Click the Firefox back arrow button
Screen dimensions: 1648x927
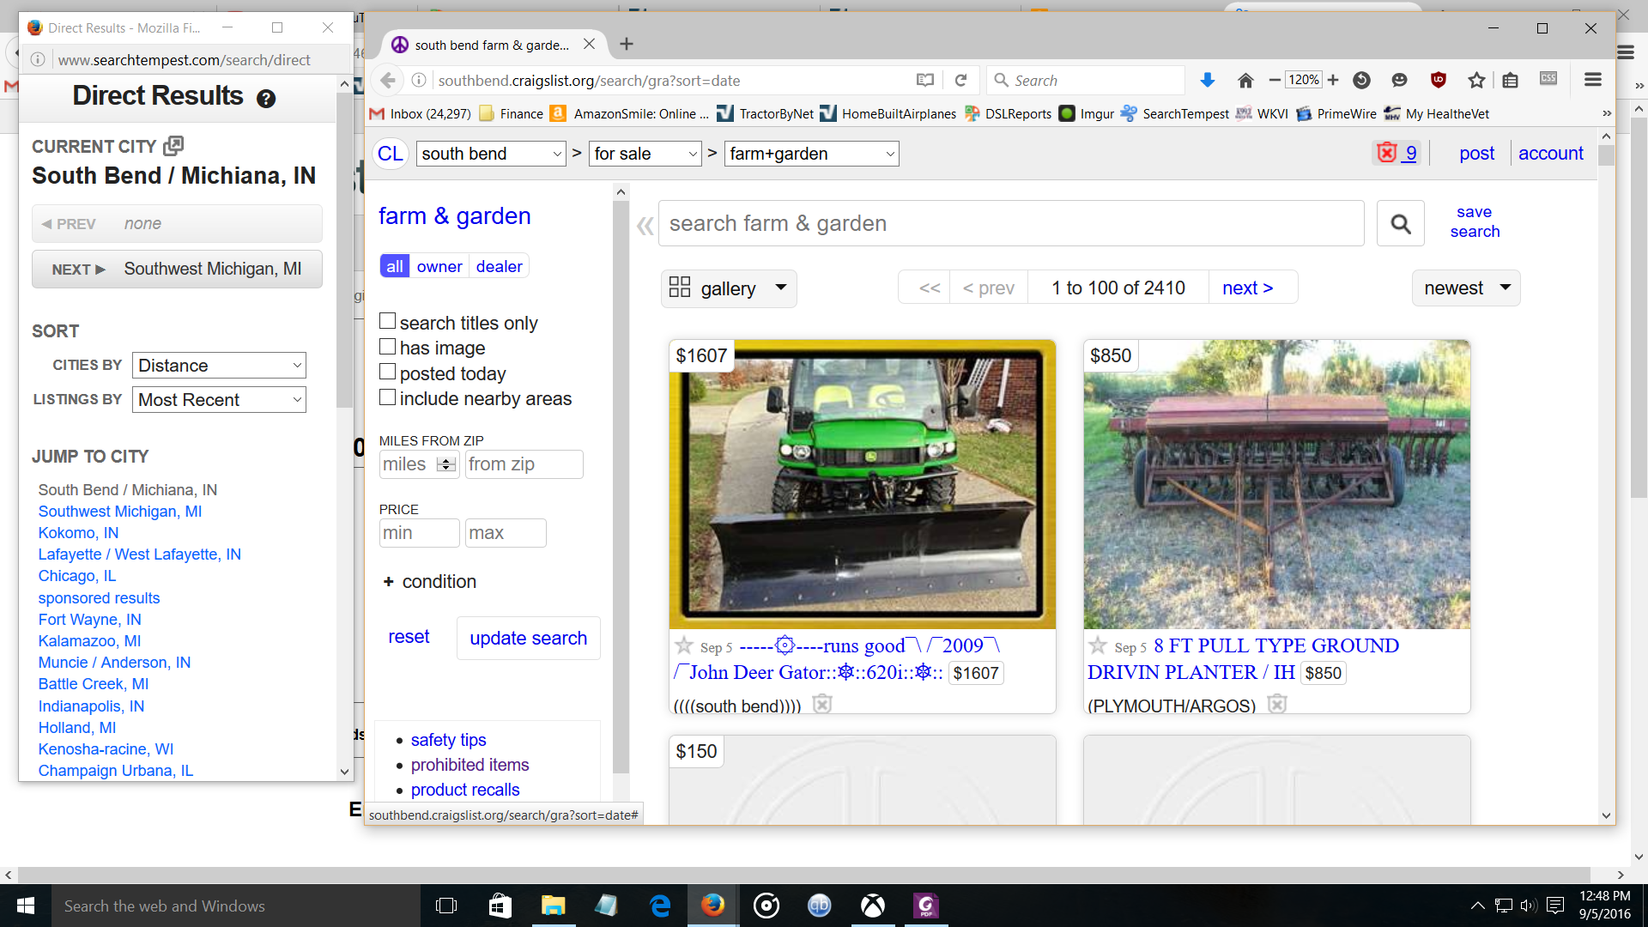[x=388, y=80]
